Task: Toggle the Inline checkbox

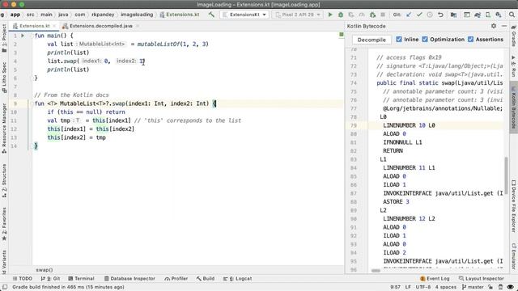Action: click(x=399, y=40)
